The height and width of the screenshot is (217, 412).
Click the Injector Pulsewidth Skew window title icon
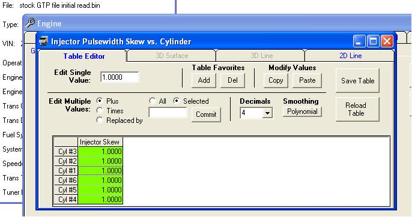point(44,41)
